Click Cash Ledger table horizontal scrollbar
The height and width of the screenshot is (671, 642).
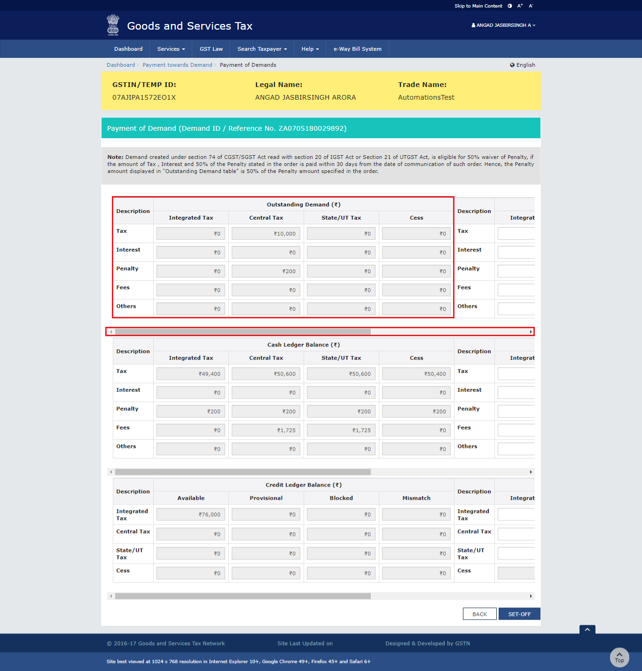(x=243, y=472)
